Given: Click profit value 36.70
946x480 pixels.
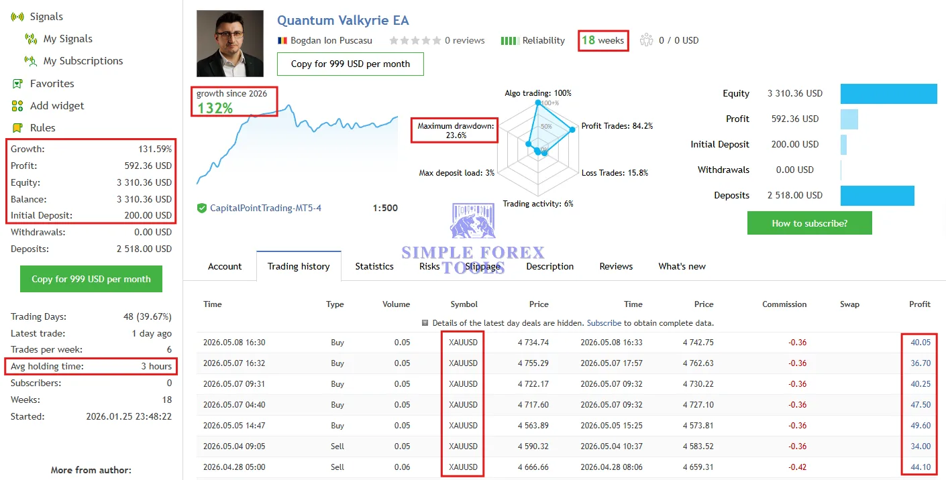Looking at the screenshot, I should [921, 363].
